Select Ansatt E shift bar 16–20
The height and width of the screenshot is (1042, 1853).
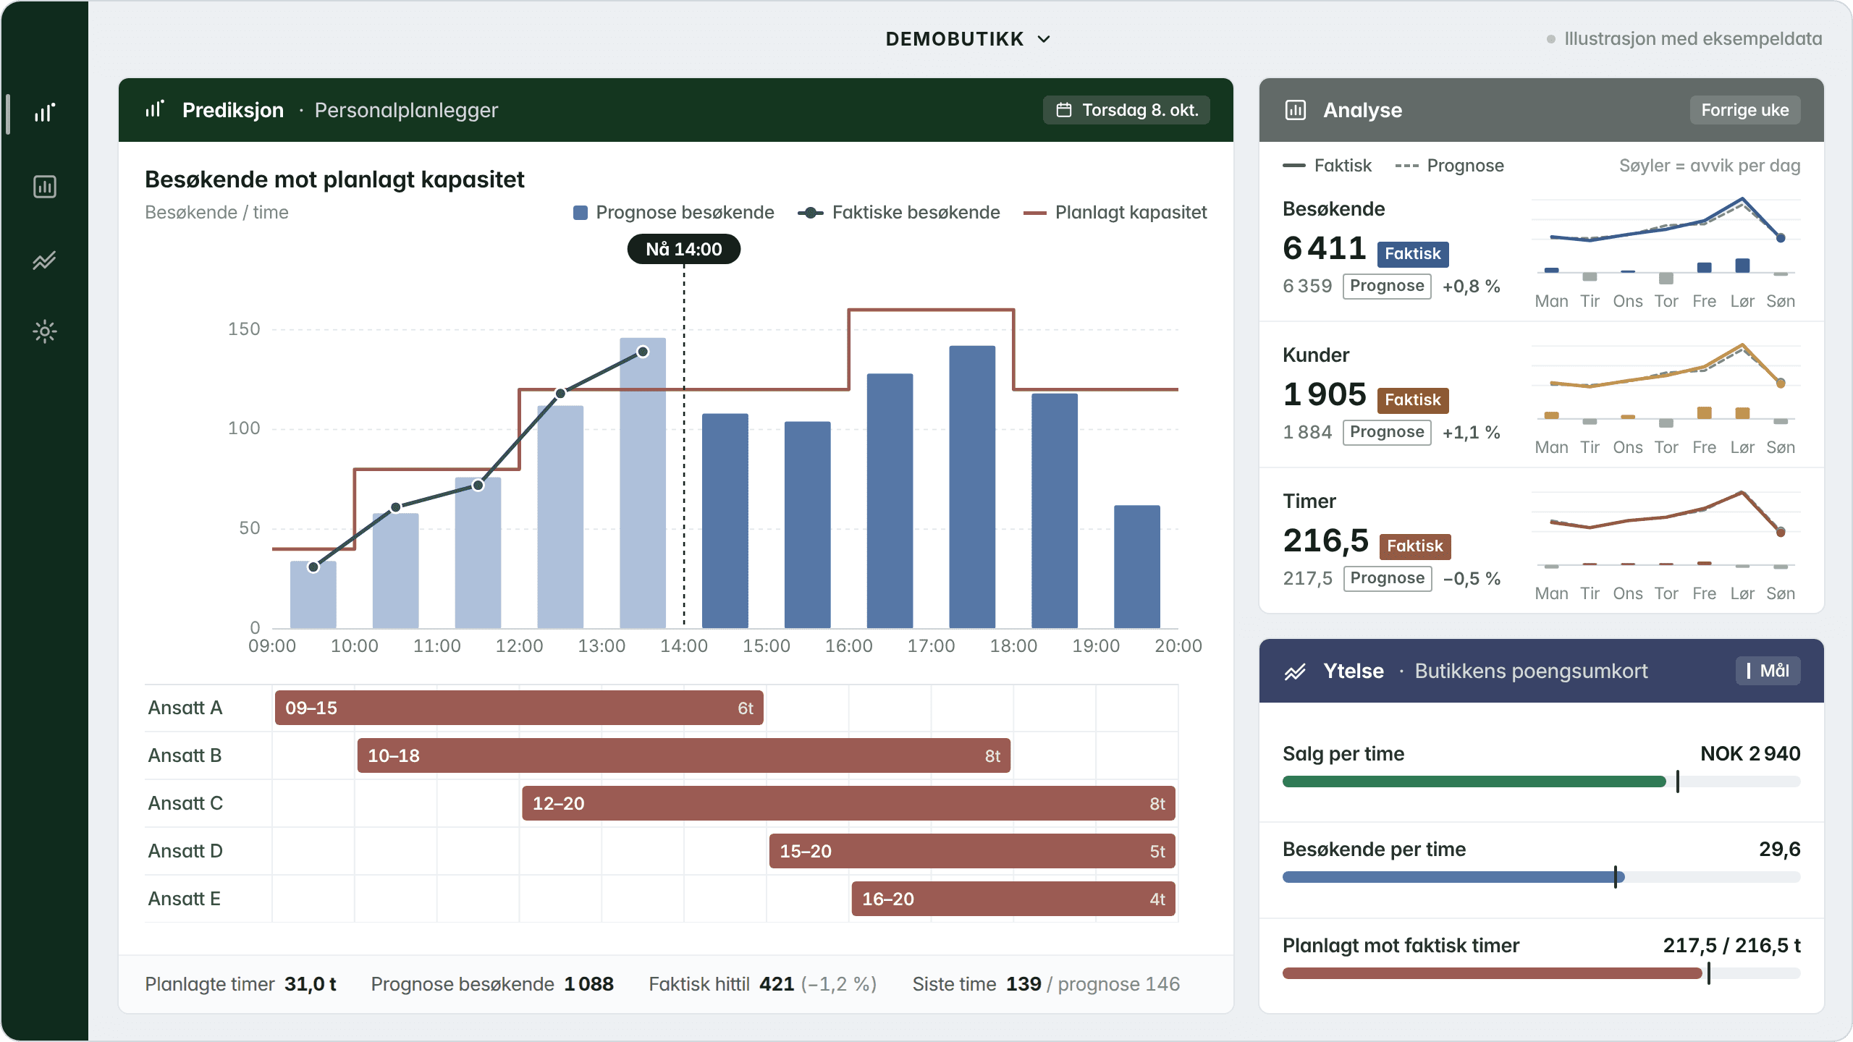click(x=1013, y=899)
